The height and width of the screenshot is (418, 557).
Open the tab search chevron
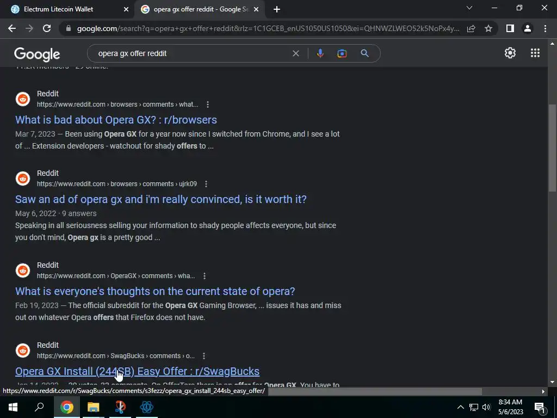(469, 8)
